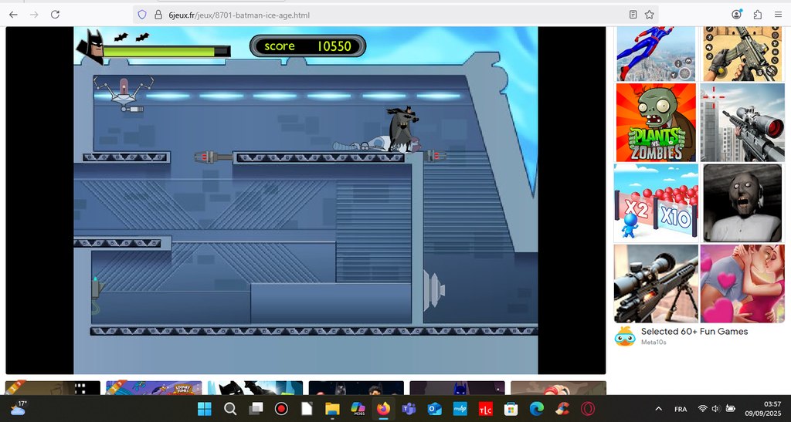Reload the current page
The height and width of the screenshot is (422, 791).
point(55,15)
